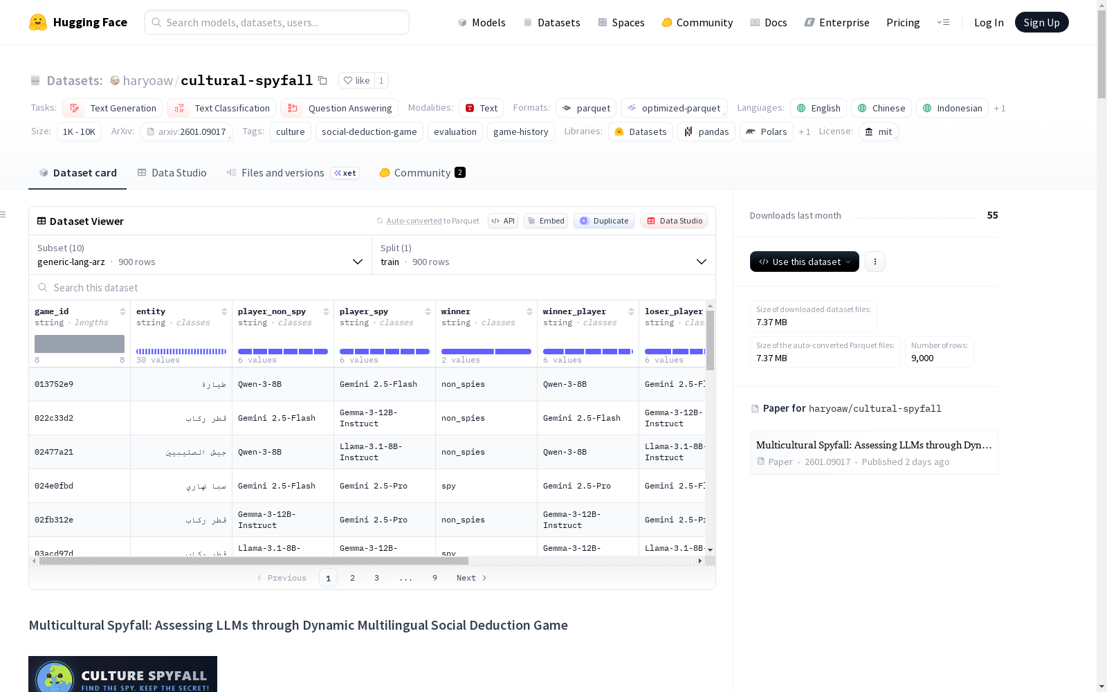Open the Multicultural Spyfall paper card

(x=874, y=453)
